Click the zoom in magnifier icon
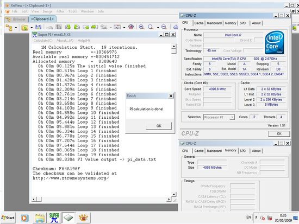The image size is (299, 224). (141, 27)
